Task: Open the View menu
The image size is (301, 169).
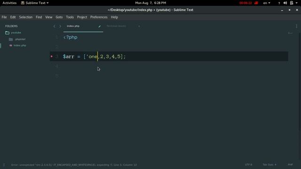Action: pos(49,17)
